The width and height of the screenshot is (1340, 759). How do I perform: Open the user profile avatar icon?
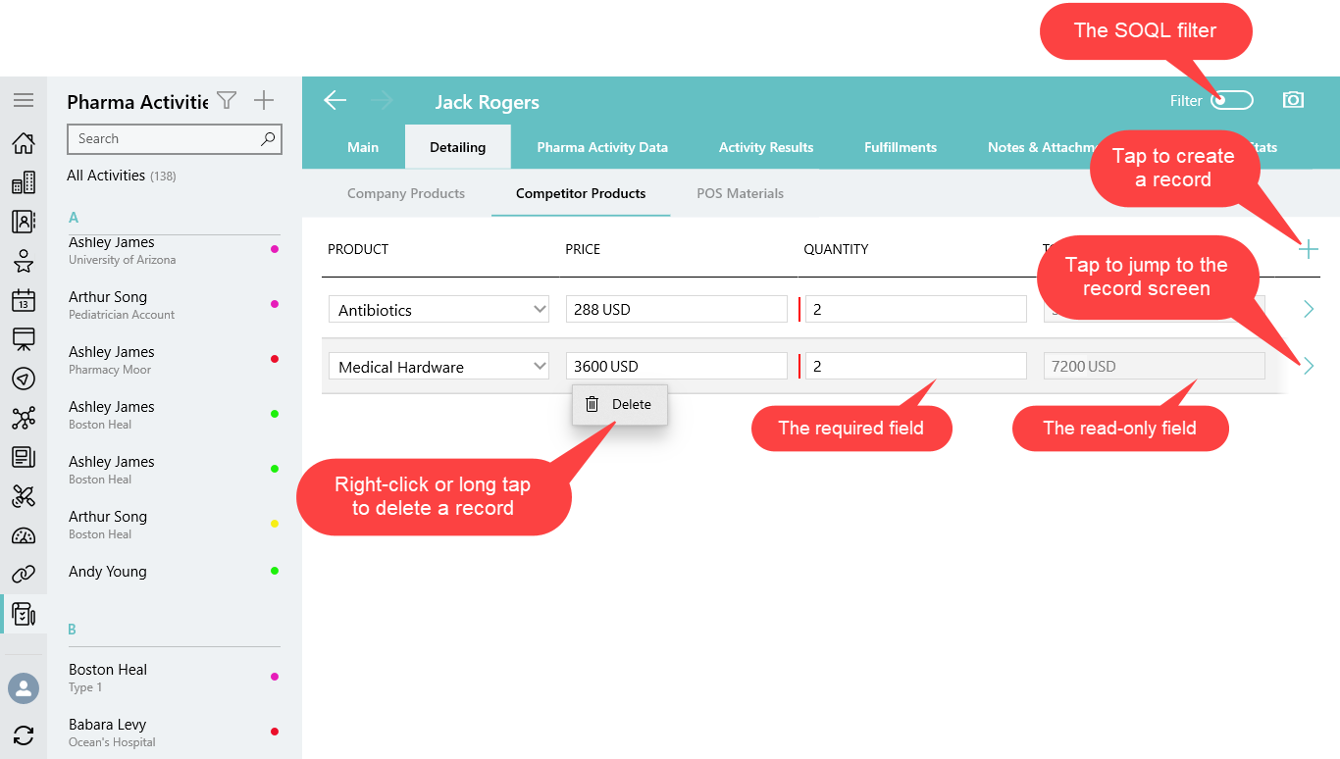(x=24, y=687)
